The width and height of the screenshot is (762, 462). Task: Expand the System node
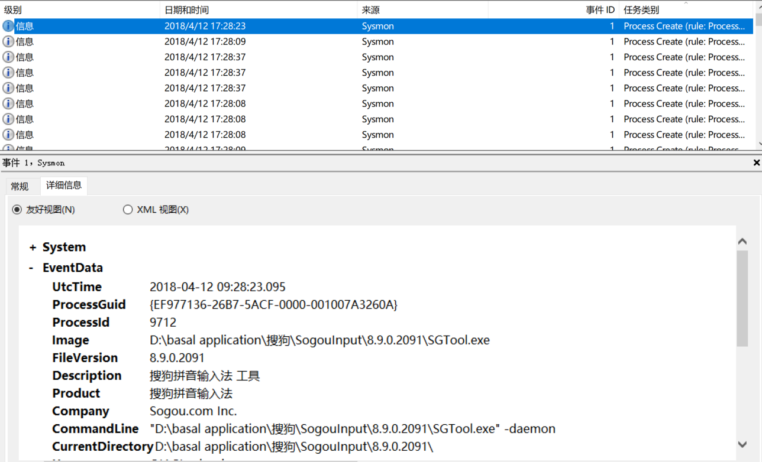tap(33, 248)
